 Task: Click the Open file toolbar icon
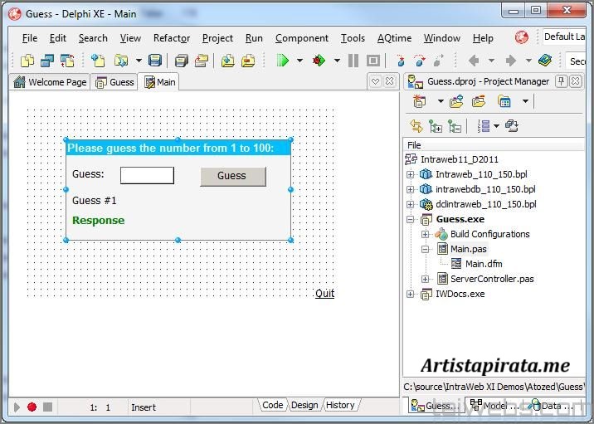pyautogui.click(x=121, y=61)
